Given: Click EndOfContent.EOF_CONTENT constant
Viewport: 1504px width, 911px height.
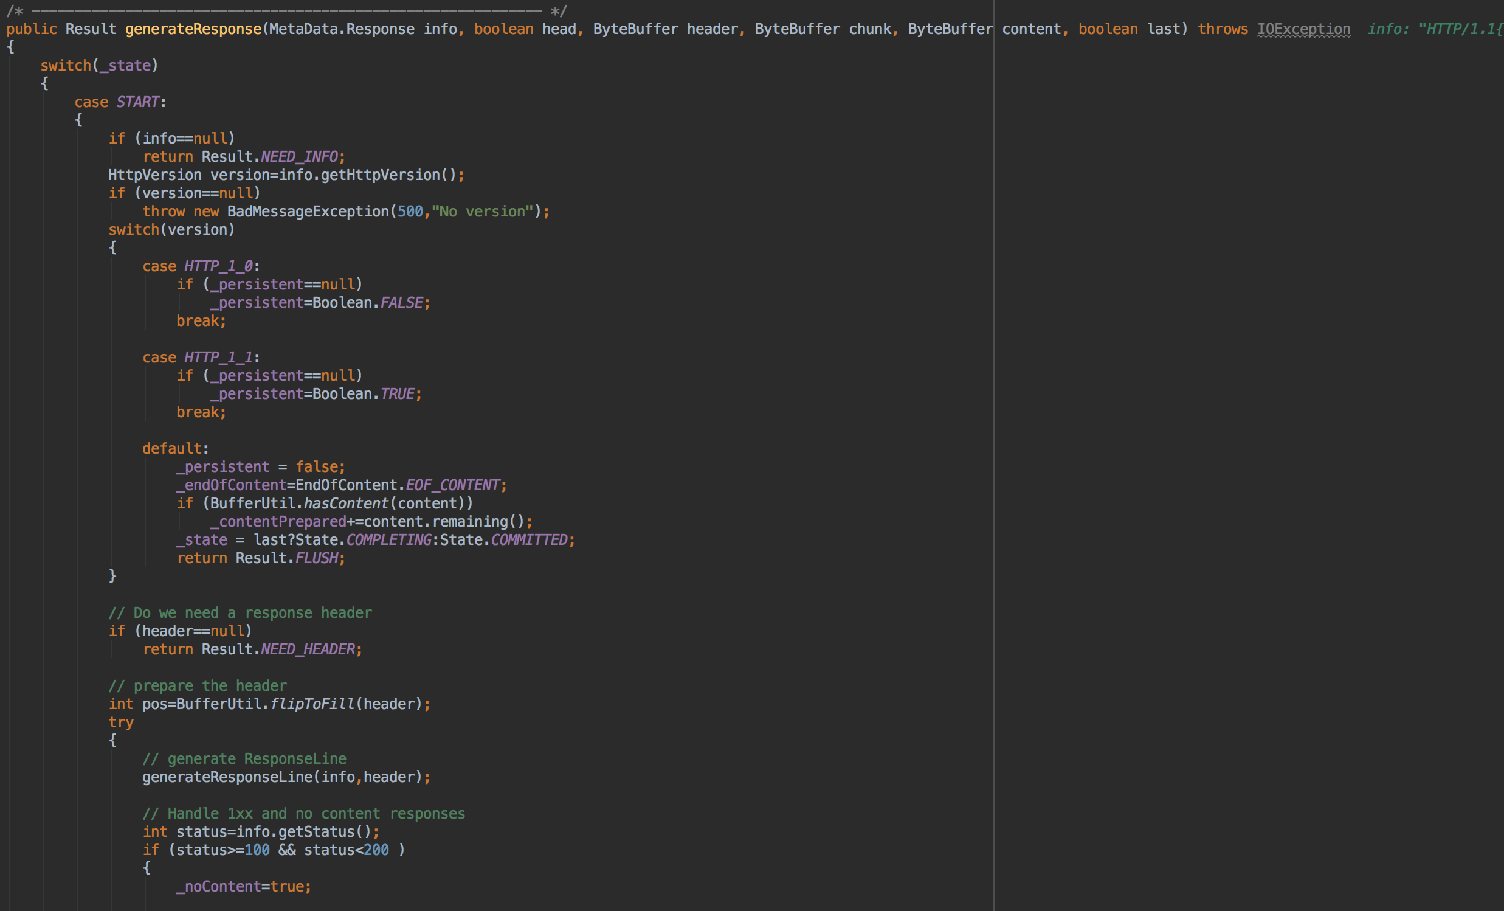Looking at the screenshot, I should 398,485.
